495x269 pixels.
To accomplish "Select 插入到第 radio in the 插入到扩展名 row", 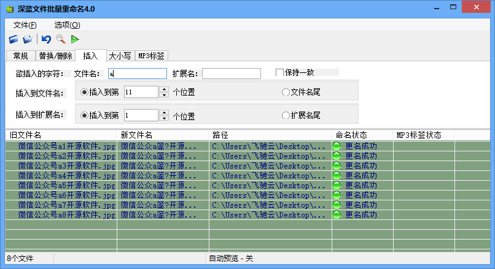I will (84, 116).
